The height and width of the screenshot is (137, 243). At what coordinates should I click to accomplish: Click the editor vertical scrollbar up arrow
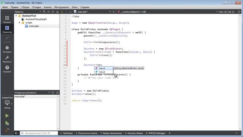[x=240, y=16]
